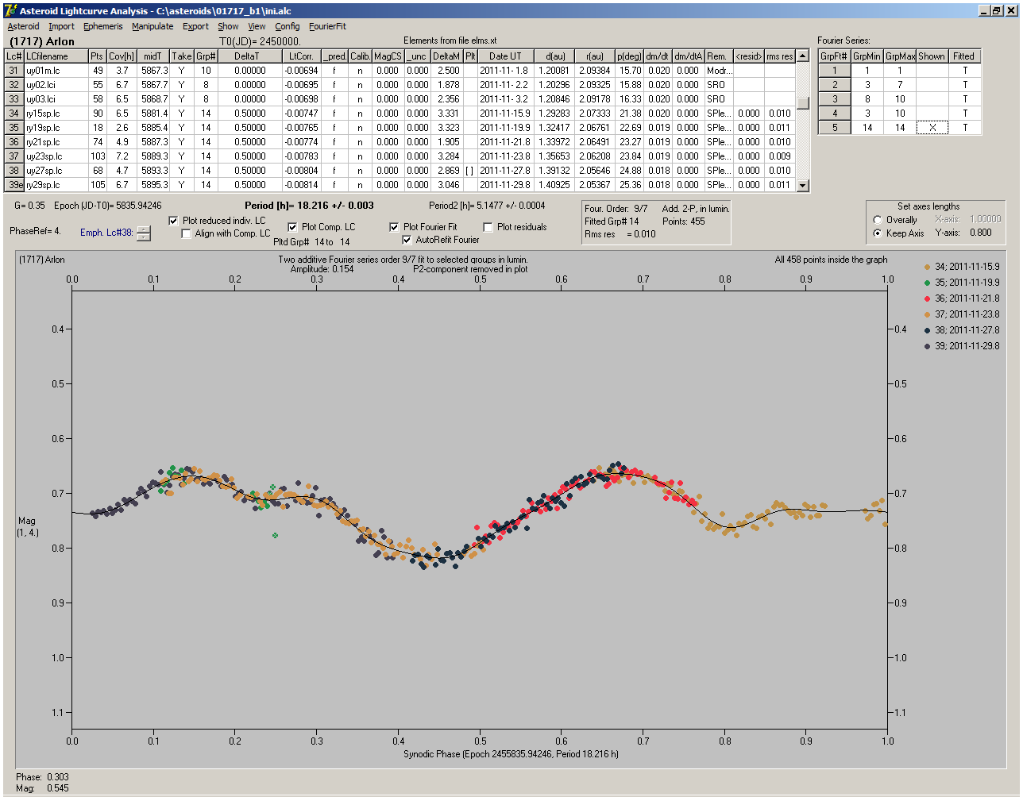Select row button 39e in lightcurve table
Viewport: 1023px width, 797px height.
pyautogui.click(x=14, y=185)
